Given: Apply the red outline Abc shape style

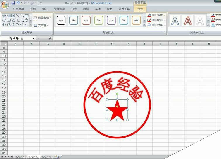Looking at the screenshot, I should coord(86,20).
